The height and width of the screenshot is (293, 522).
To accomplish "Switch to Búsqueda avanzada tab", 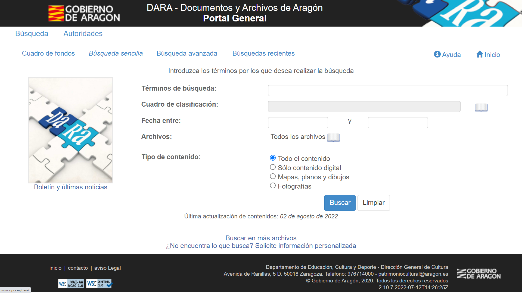I will pyautogui.click(x=187, y=53).
